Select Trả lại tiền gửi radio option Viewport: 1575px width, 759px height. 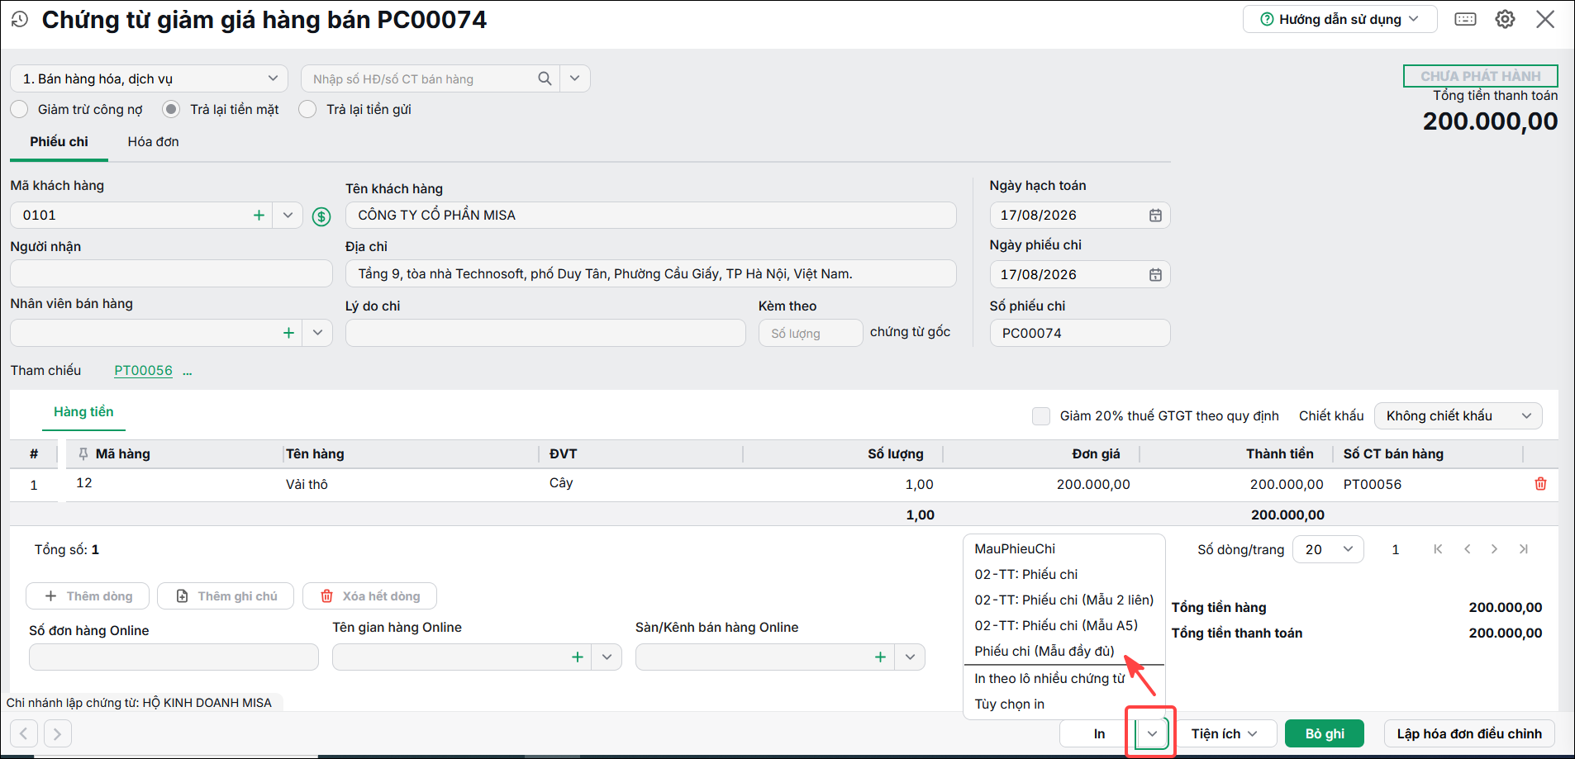point(307,109)
